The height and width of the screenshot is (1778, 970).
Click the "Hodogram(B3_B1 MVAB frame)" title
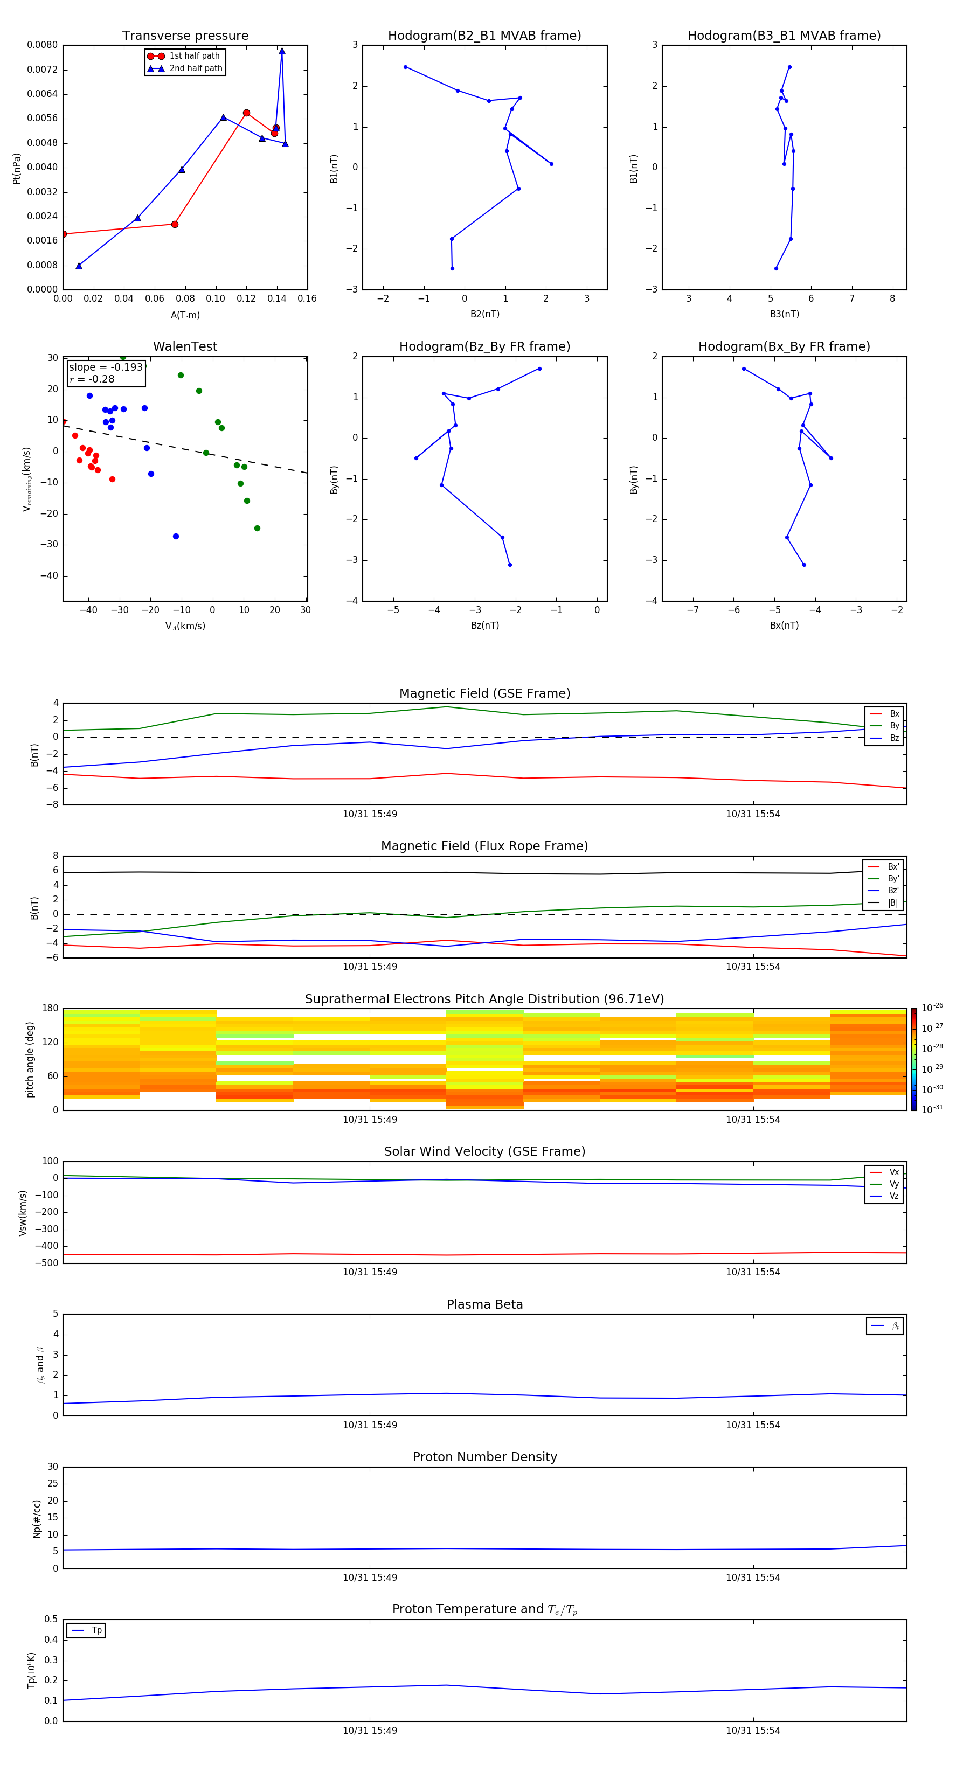click(x=784, y=36)
